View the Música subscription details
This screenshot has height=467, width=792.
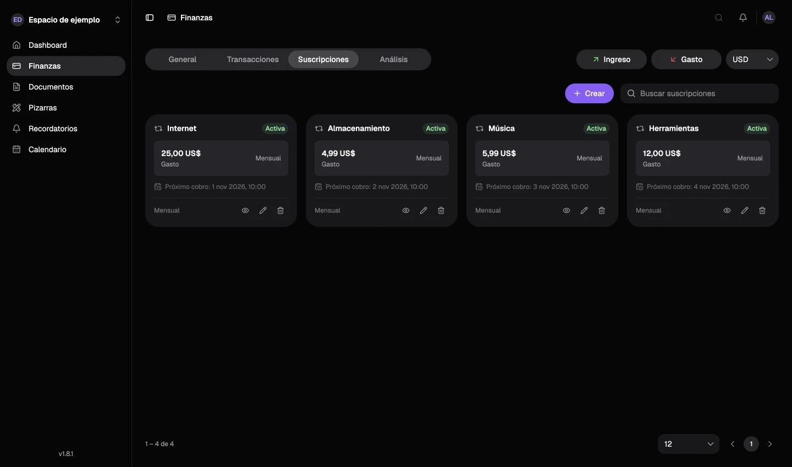click(566, 210)
